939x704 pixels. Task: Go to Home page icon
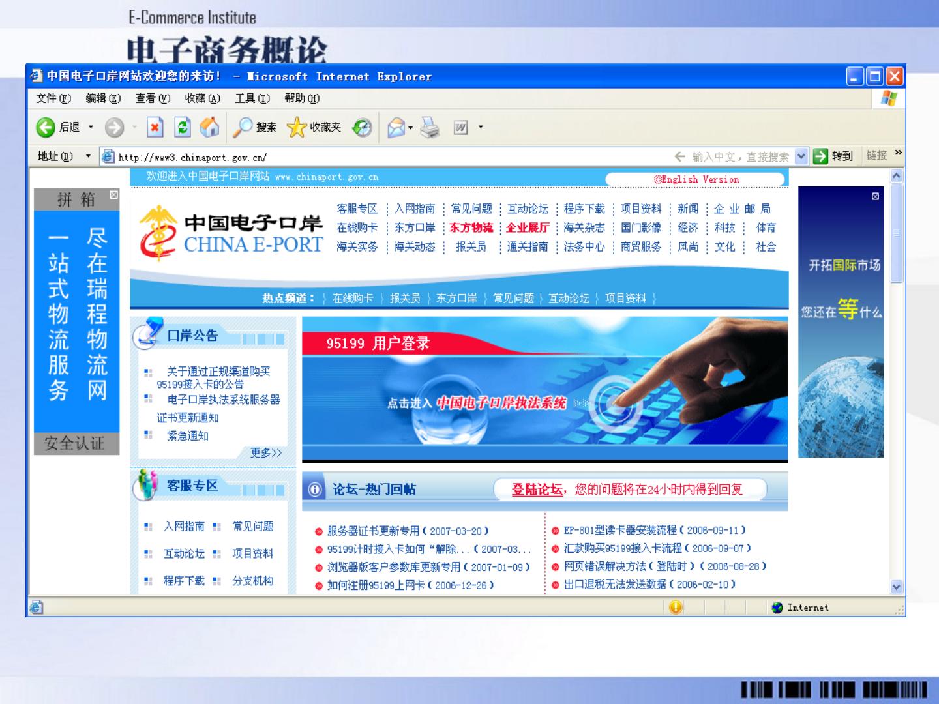tap(209, 127)
